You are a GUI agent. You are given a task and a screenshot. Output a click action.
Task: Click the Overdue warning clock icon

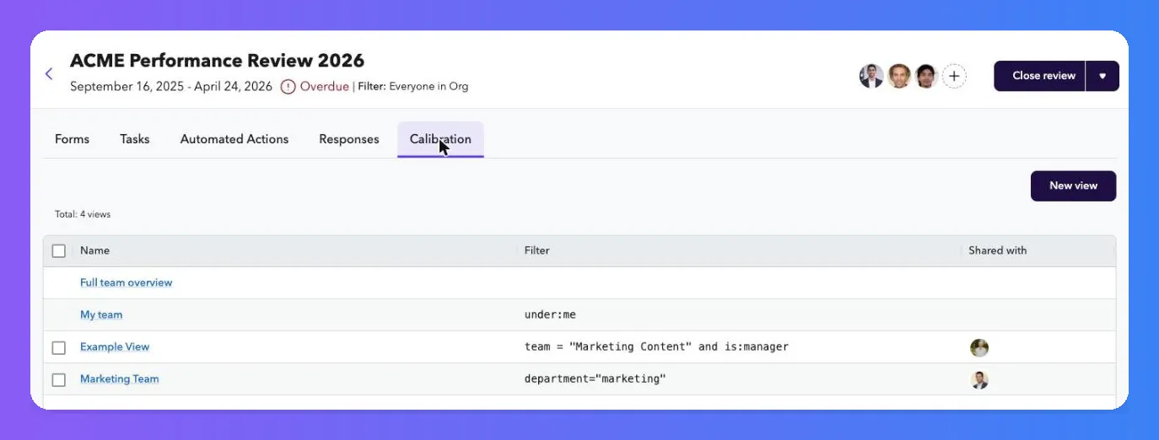(x=288, y=86)
